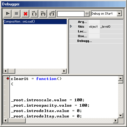Click the Step Into icon
The width and height of the screenshot is (127, 127).
(x=43, y=14)
